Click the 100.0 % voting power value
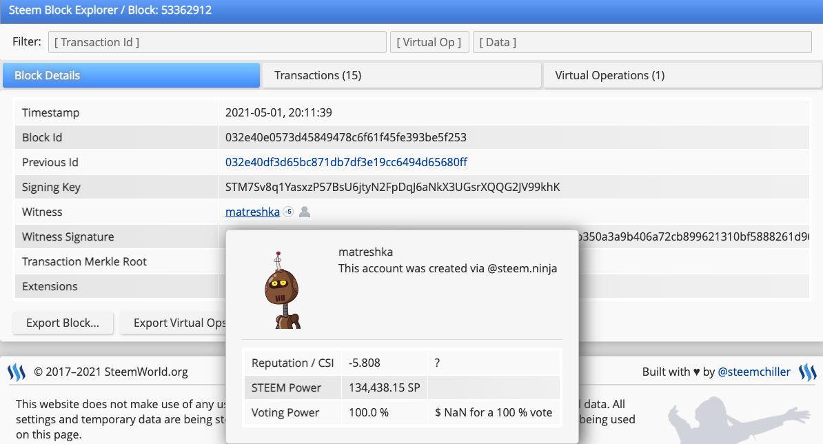The height and width of the screenshot is (444, 823). [x=369, y=412]
